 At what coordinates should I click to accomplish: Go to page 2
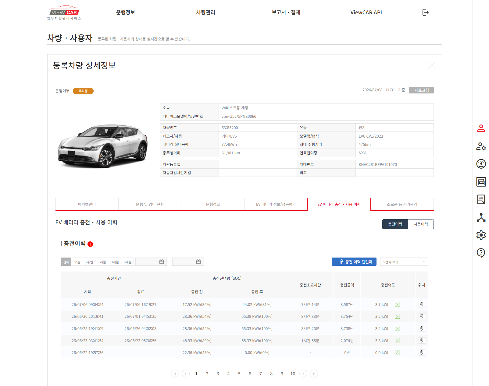pos(207,374)
